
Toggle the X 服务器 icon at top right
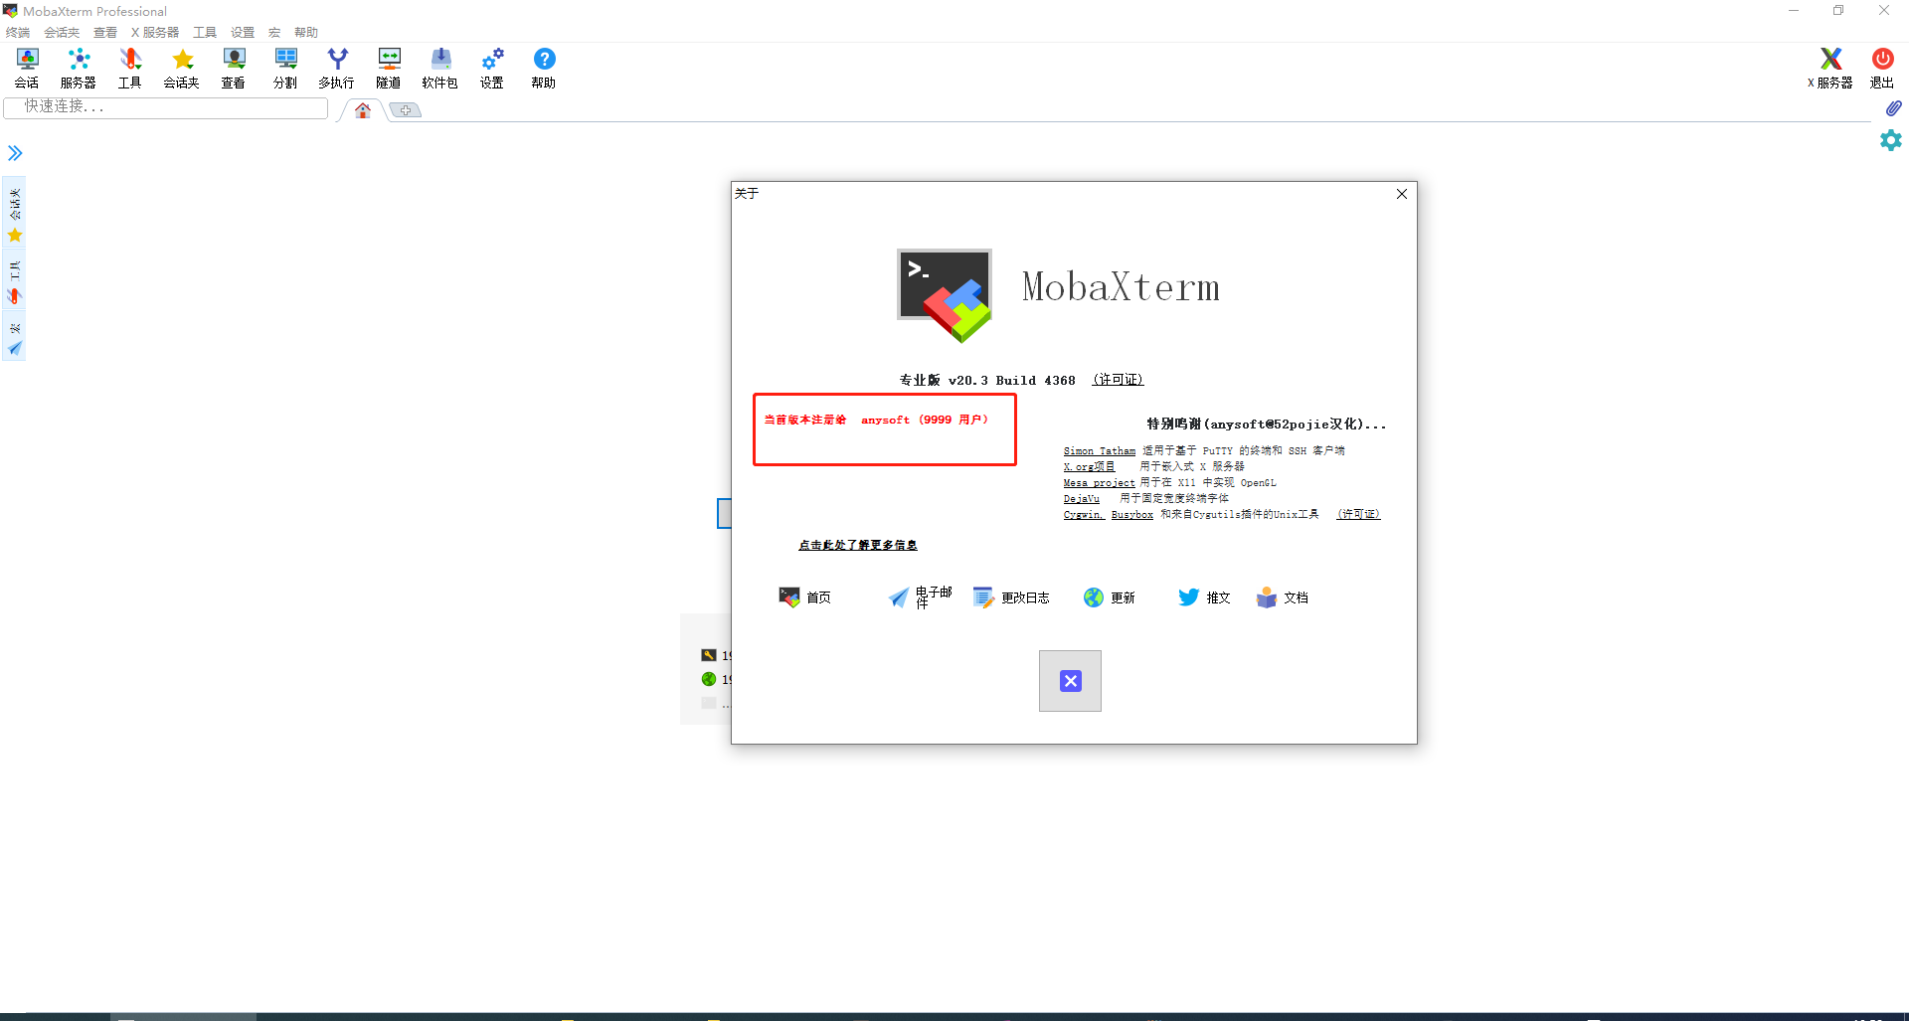click(x=1830, y=68)
